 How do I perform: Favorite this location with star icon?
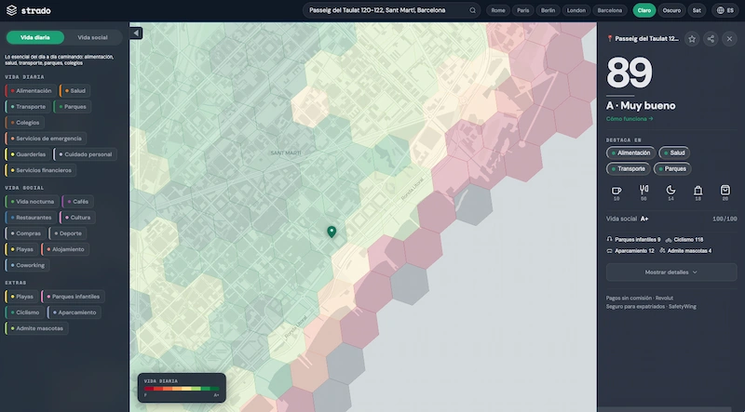692,39
